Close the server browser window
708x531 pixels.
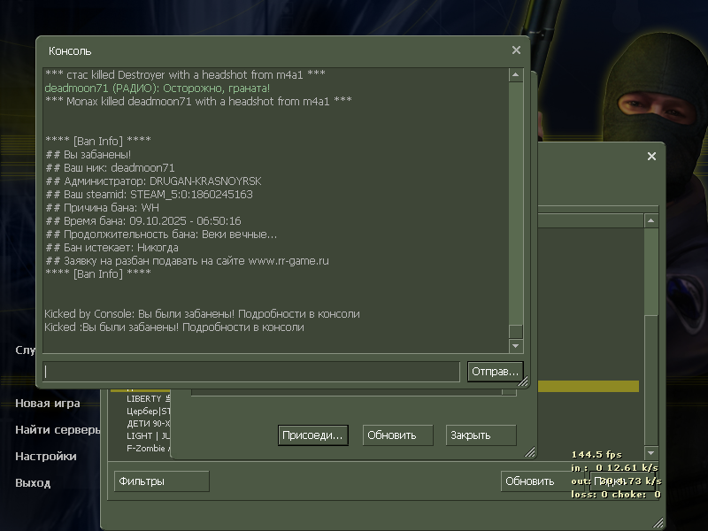(x=651, y=157)
